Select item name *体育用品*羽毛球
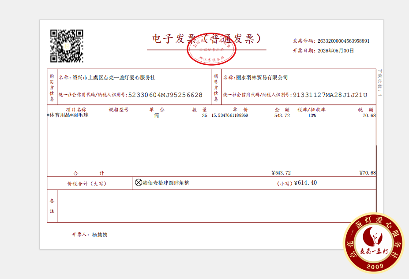The height and width of the screenshot is (279, 409). [68, 115]
